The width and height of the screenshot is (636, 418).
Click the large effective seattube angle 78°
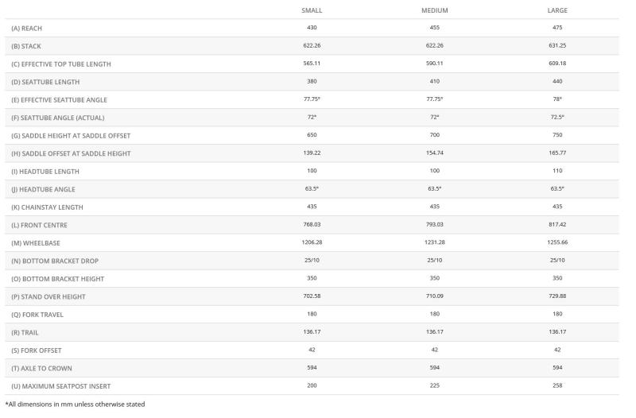coord(557,99)
